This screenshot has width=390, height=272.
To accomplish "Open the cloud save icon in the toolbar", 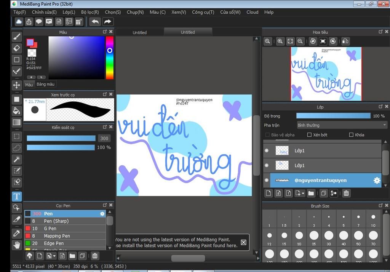I will click(x=19, y=22).
